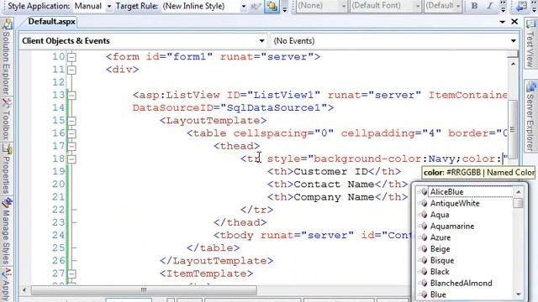This screenshot has width=538, height=302.
Task: Click the icon next to Aqua
Action: coord(424,215)
